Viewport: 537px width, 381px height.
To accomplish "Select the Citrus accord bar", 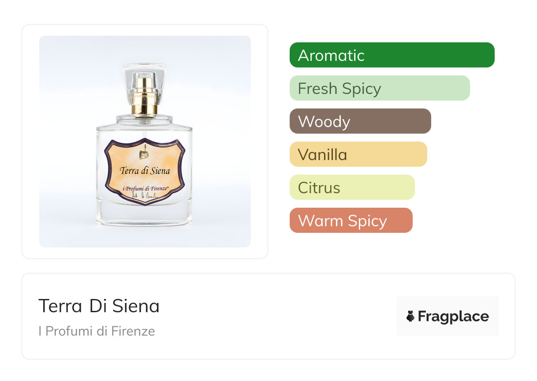I will pos(352,187).
